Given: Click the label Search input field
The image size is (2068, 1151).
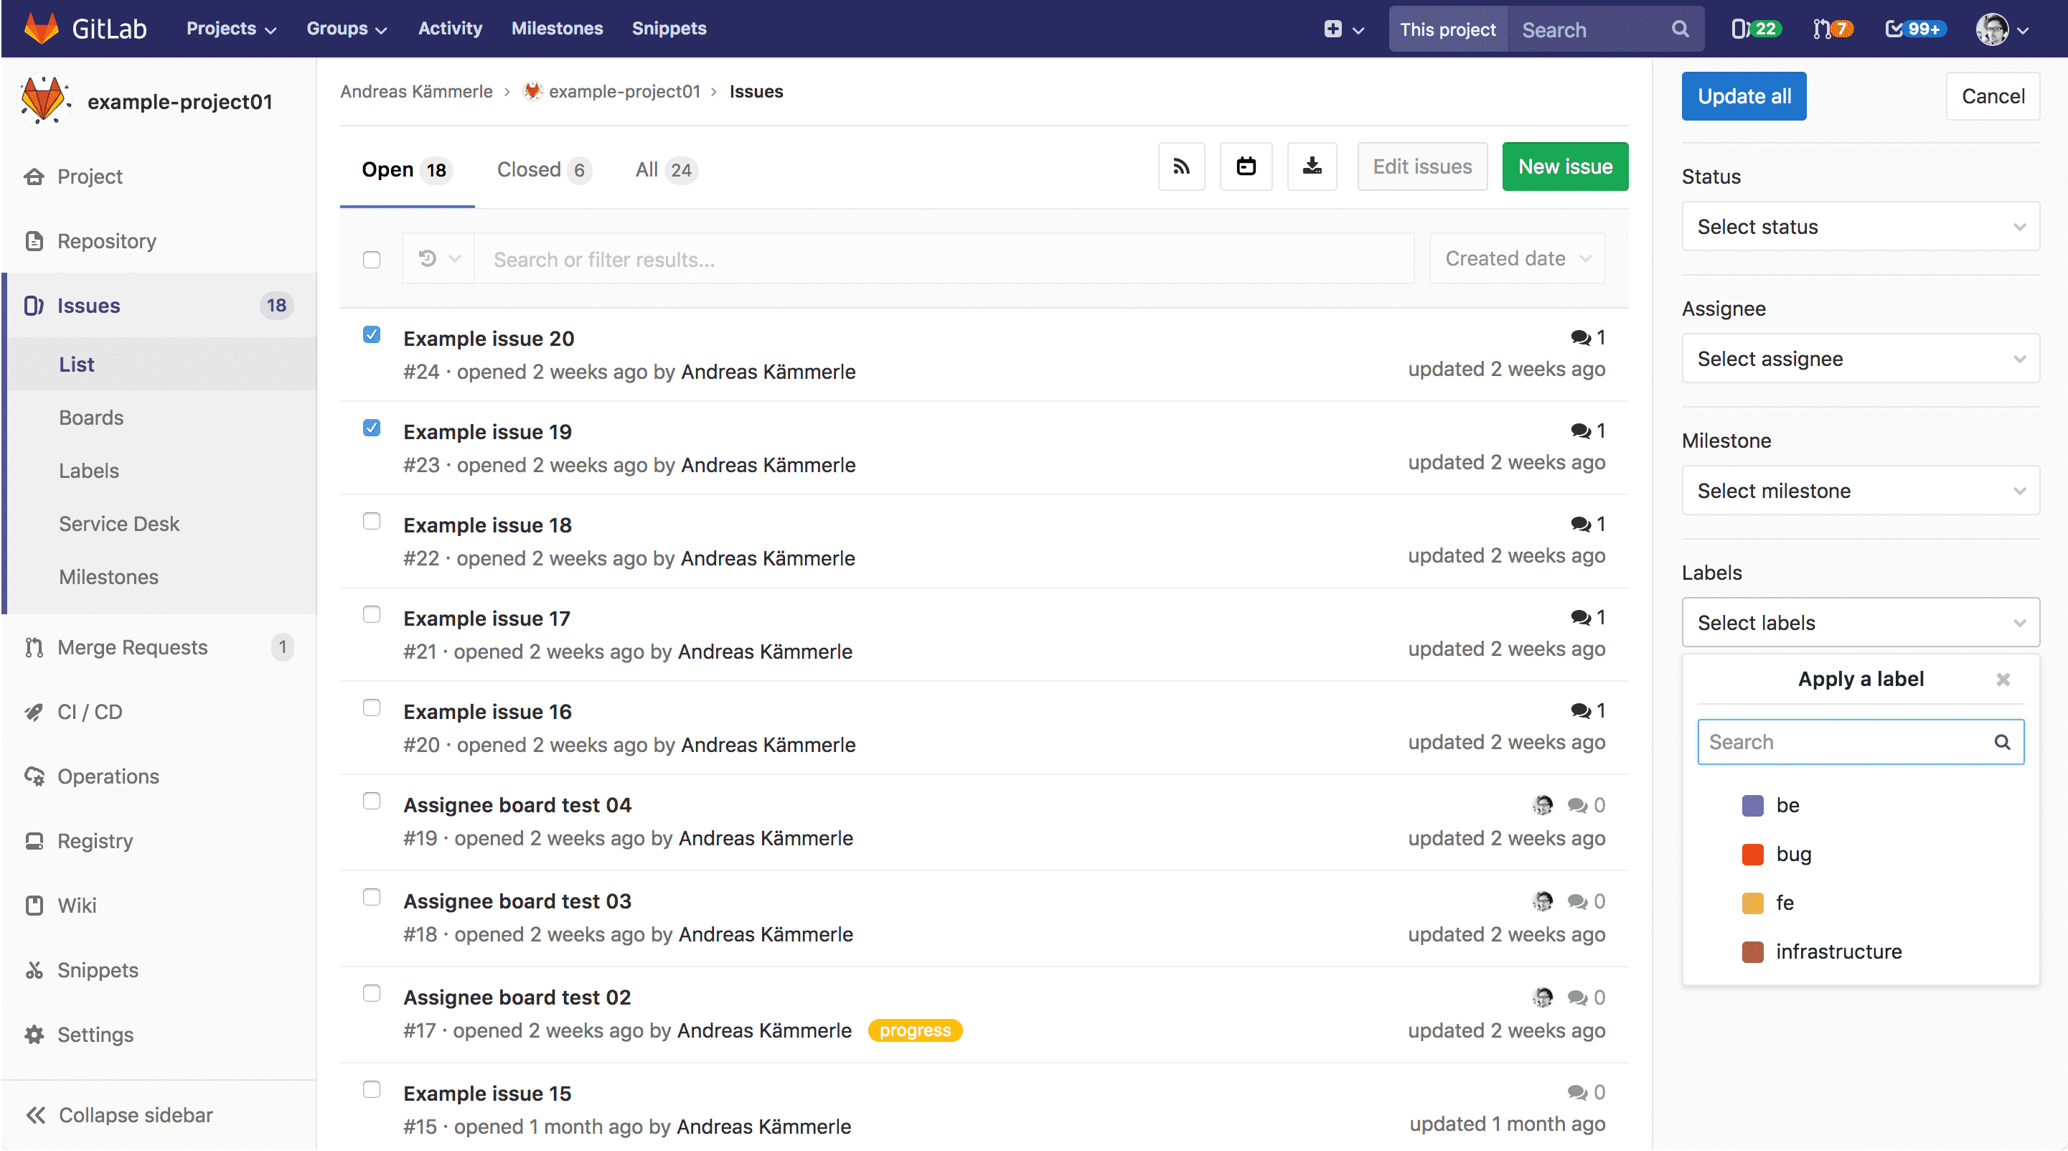Looking at the screenshot, I should coord(1846,742).
